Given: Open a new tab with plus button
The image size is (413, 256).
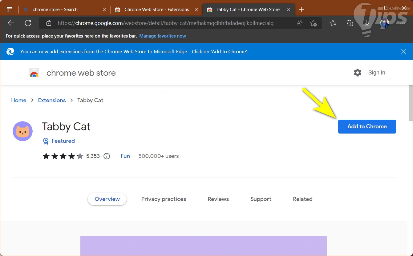Looking at the screenshot, I should [x=302, y=10].
